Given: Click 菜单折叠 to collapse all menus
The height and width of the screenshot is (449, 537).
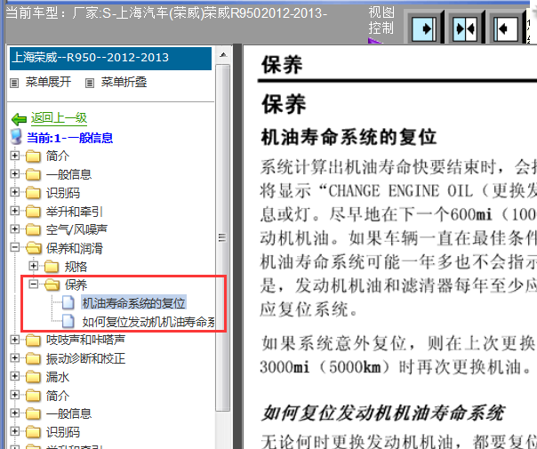Looking at the screenshot, I should tap(124, 82).
